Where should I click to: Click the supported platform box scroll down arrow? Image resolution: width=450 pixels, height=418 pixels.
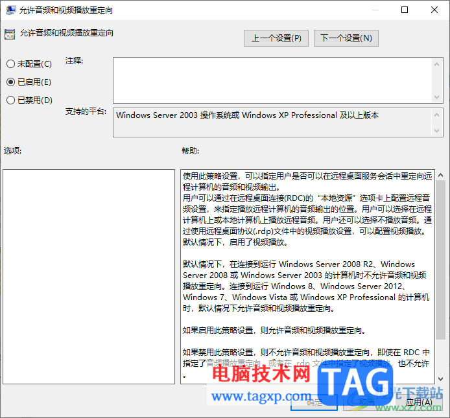click(437, 131)
